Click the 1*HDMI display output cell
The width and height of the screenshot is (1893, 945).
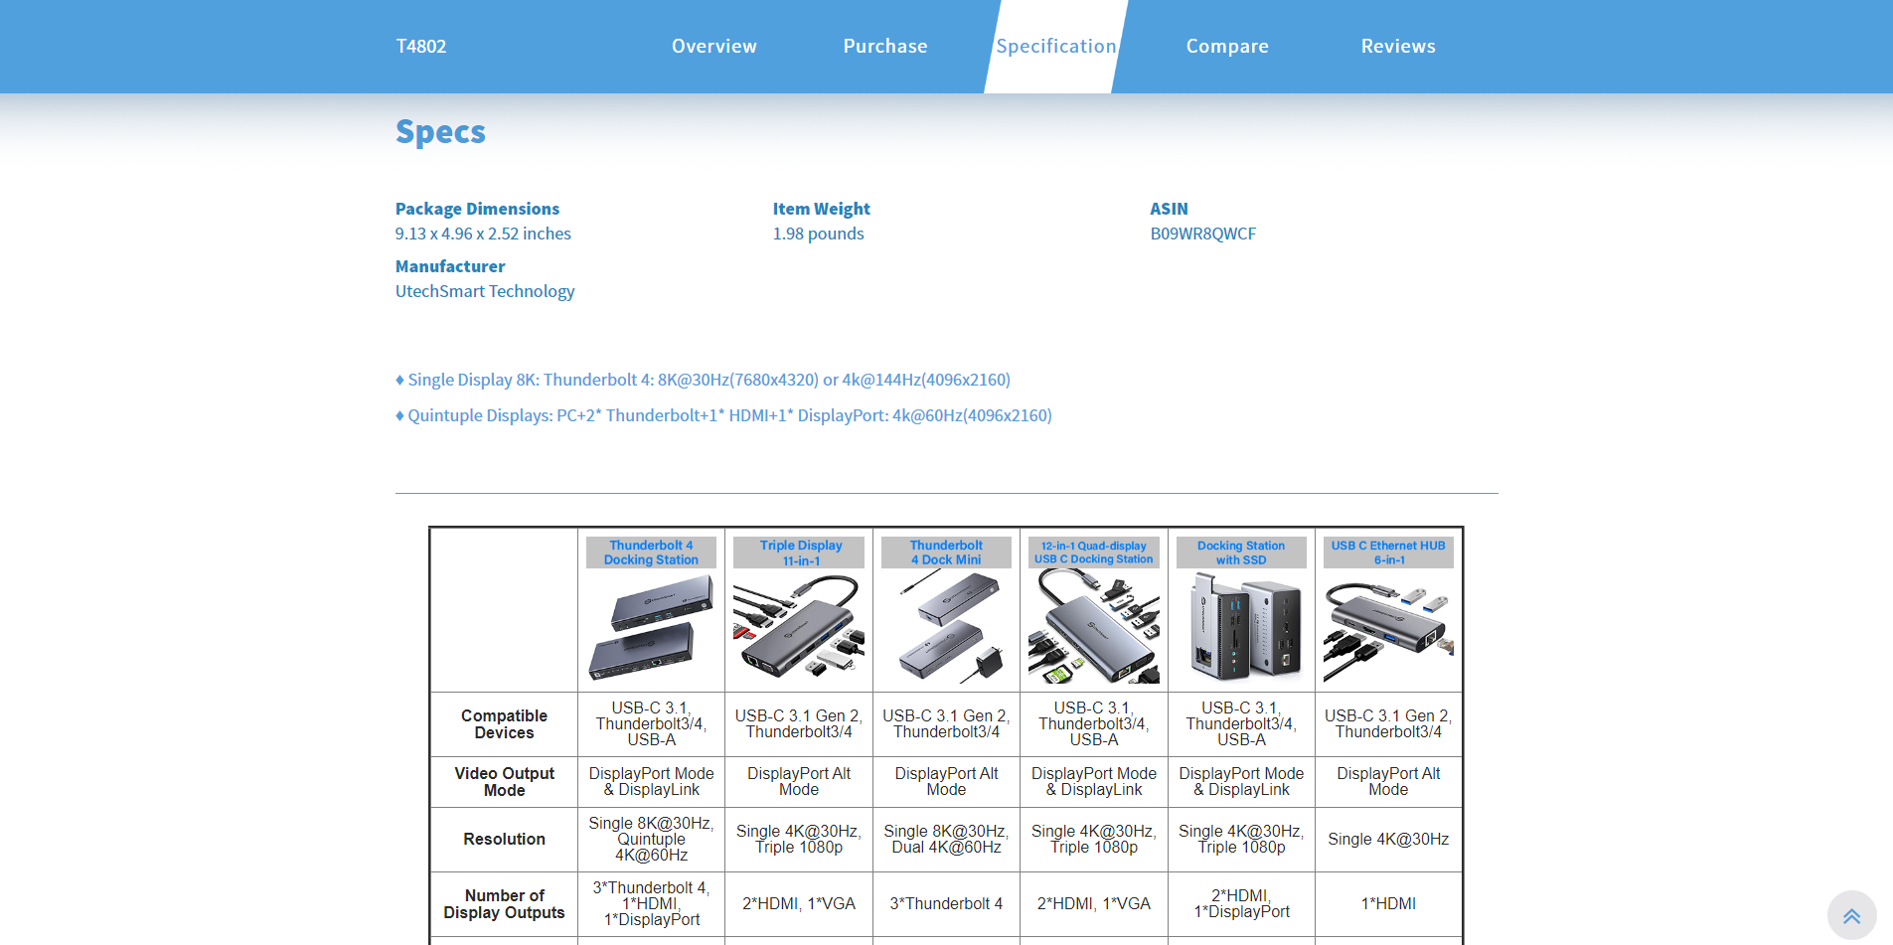[1388, 904]
